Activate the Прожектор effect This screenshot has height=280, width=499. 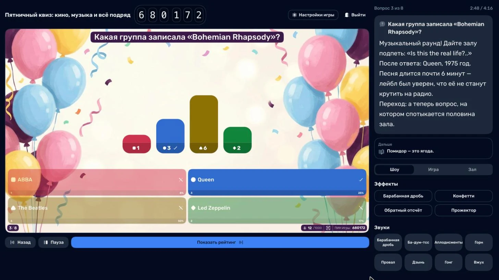464,210
